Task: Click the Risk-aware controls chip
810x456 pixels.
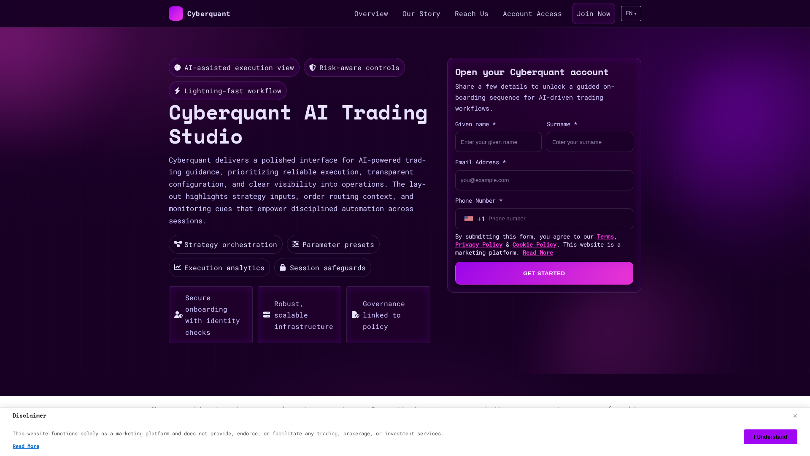Action: tap(354, 68)
